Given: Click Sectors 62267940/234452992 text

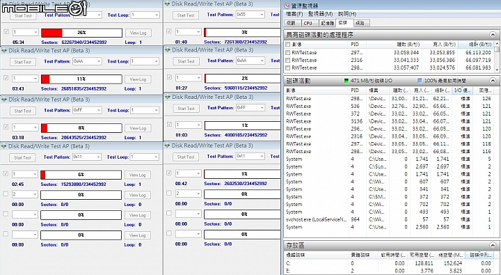Looking at the screenshot, I should [x=74, y=42].
